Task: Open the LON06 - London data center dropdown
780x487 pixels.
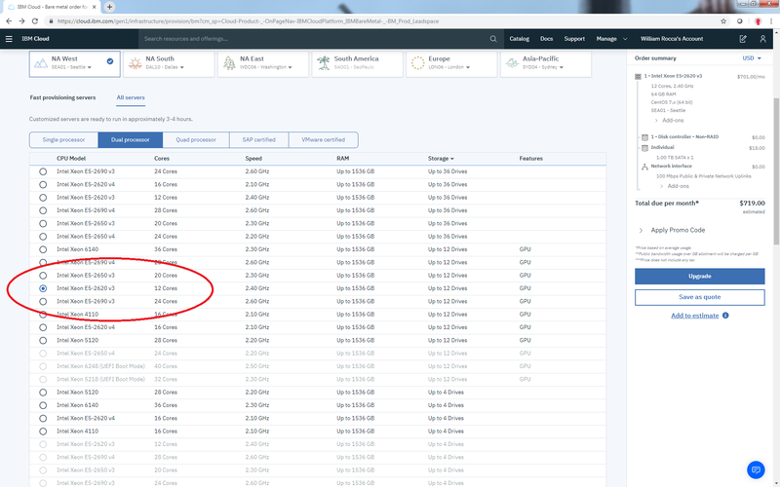Action: tap(449, 67)
